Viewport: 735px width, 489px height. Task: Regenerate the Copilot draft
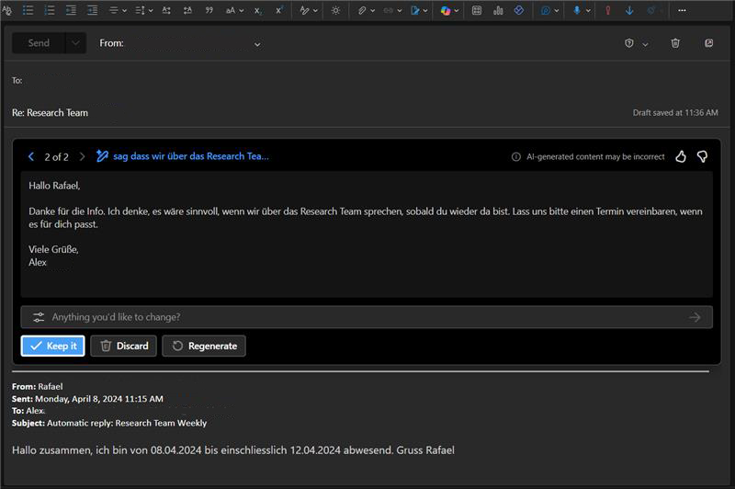(204, 346)
